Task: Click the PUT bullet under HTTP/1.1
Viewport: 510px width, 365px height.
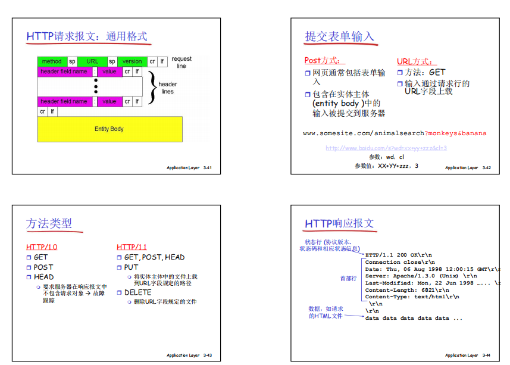Action: (x=128, y=267)
